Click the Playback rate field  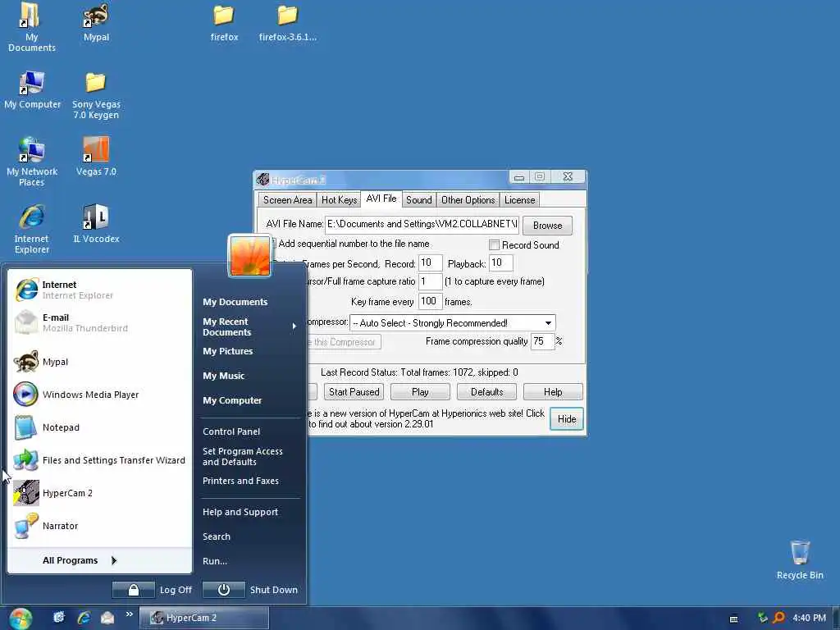501,263
